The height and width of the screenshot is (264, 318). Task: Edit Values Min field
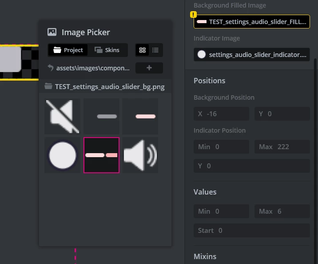point(221,211)
